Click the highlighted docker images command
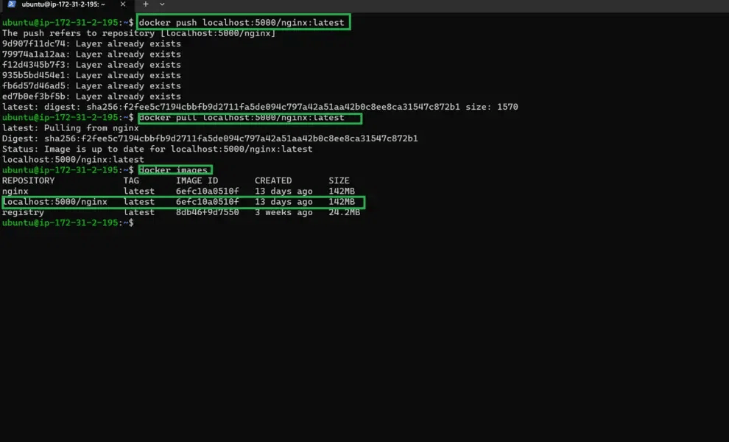729x442 pixels. (175, 169)
